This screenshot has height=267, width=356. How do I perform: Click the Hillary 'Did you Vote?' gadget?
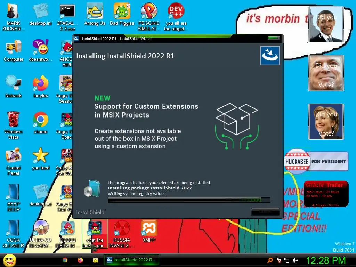coord(326,121)
